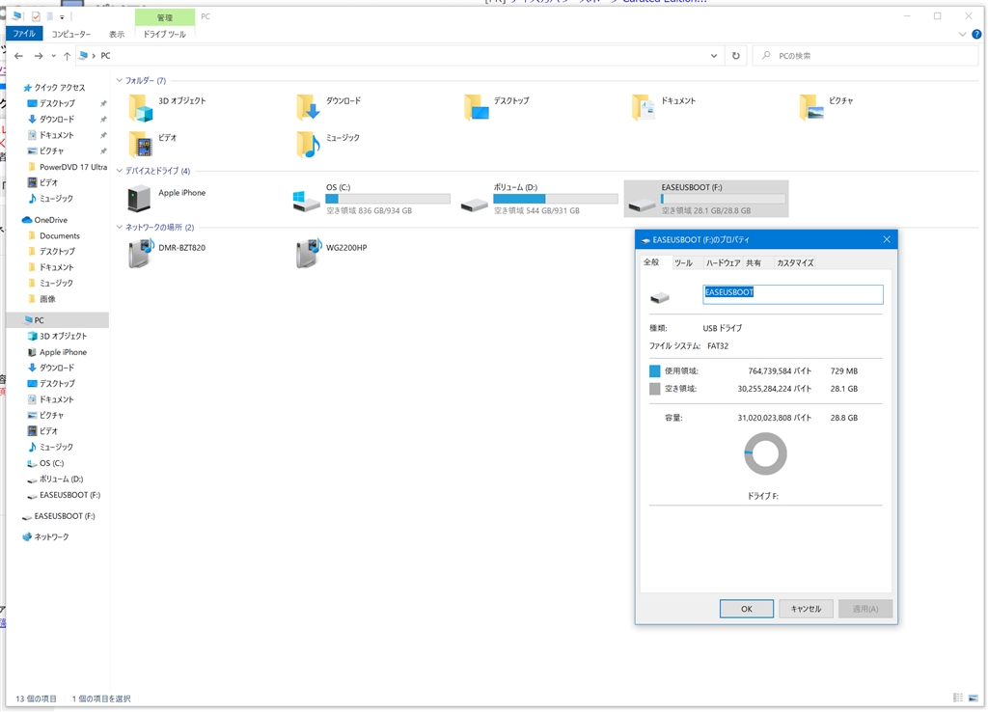Click the used-space blue color swatch

pos(655,371)
